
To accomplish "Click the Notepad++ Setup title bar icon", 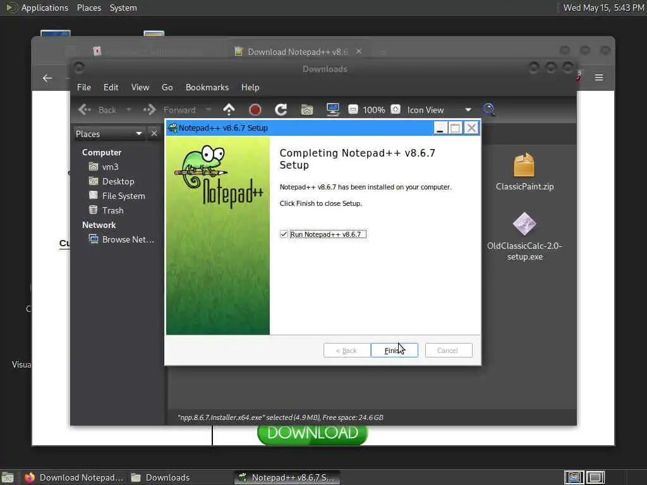I will click(x=172, y=128).
